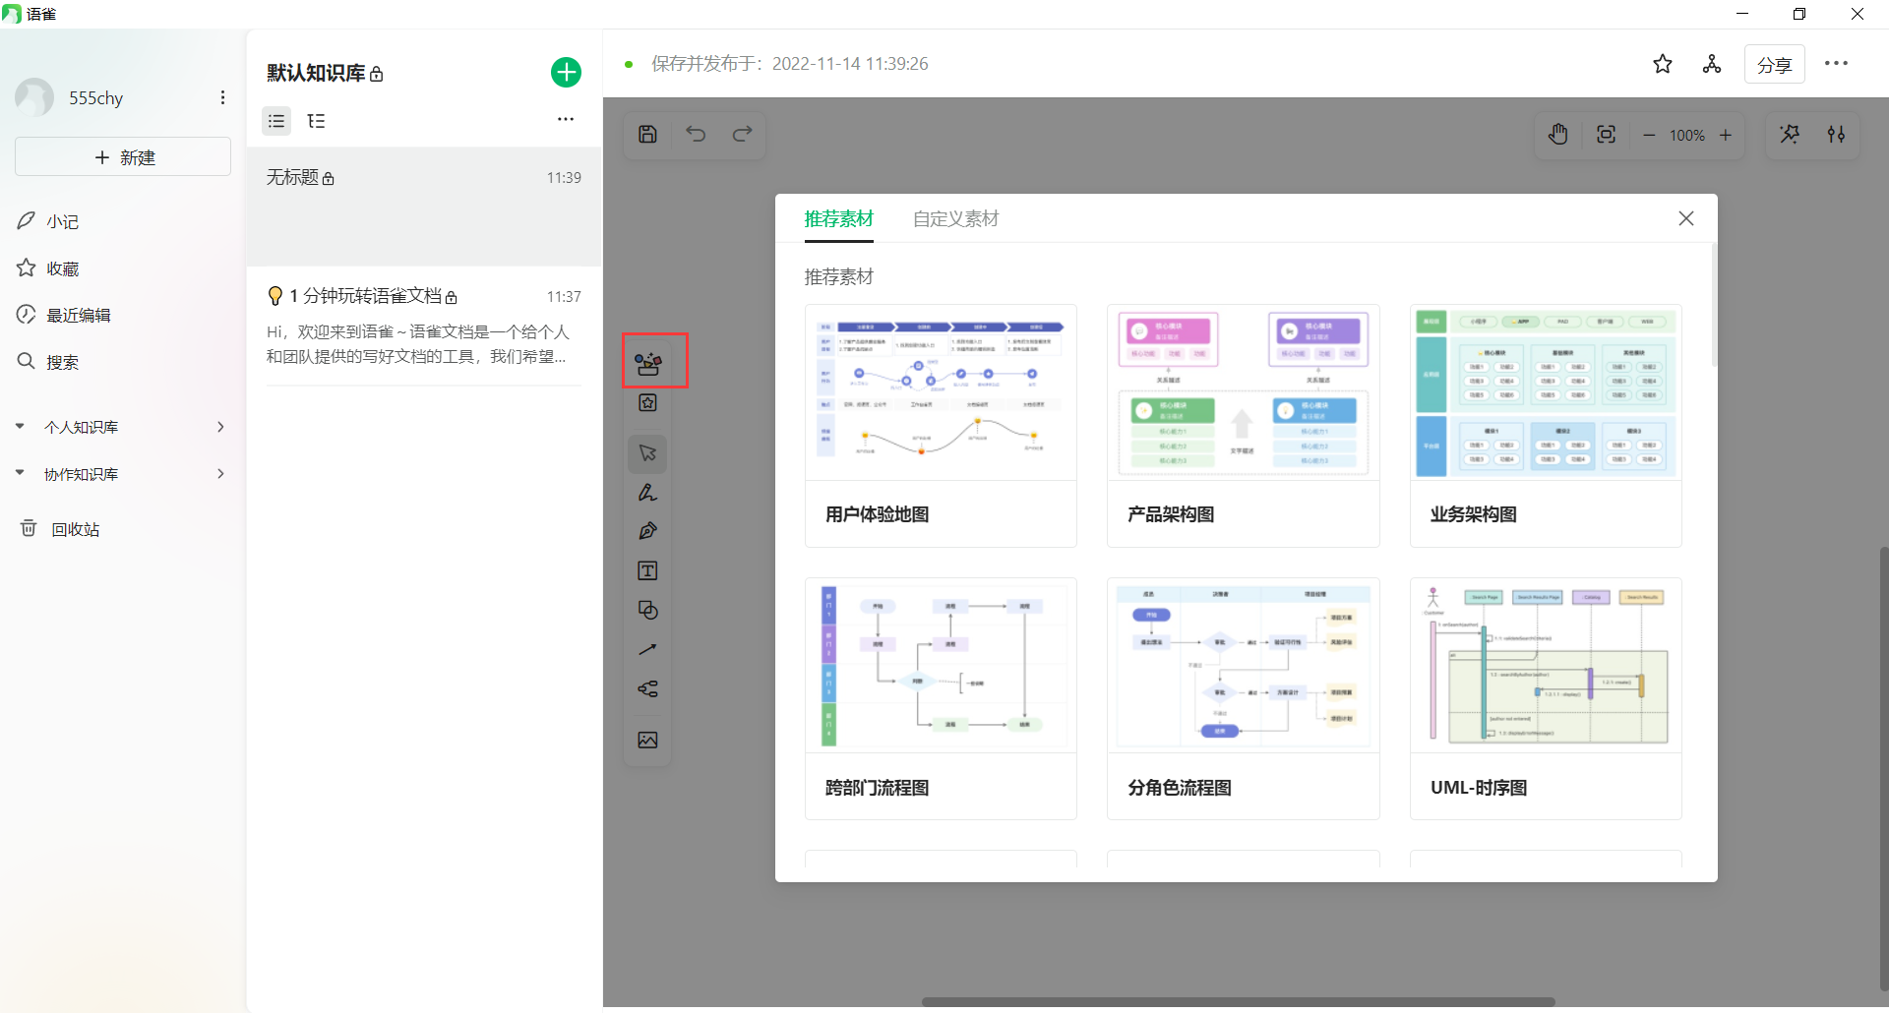Viewport: 1889px width, 1013px height.
Task: Open the starred shapes library icon
Action: [647, 403]
